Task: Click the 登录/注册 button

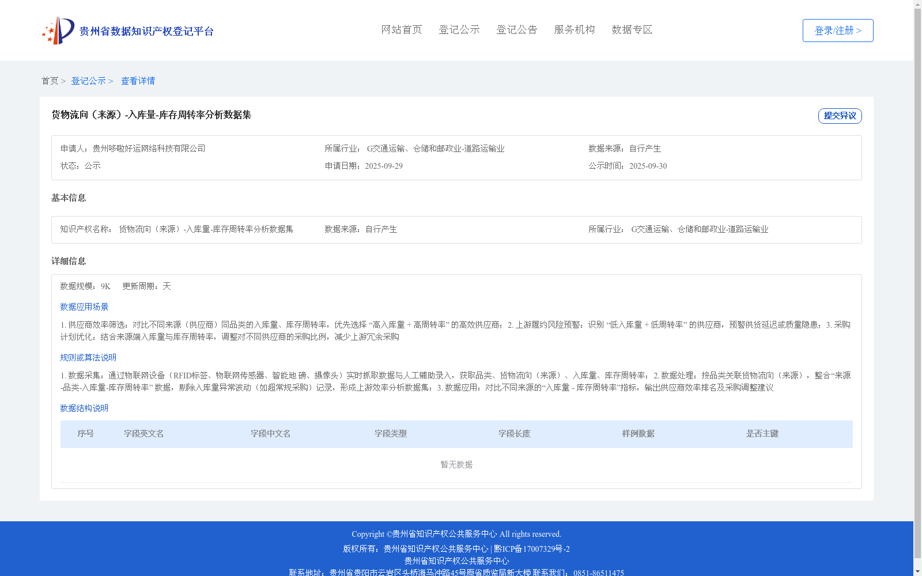Action: coord(838,31)
